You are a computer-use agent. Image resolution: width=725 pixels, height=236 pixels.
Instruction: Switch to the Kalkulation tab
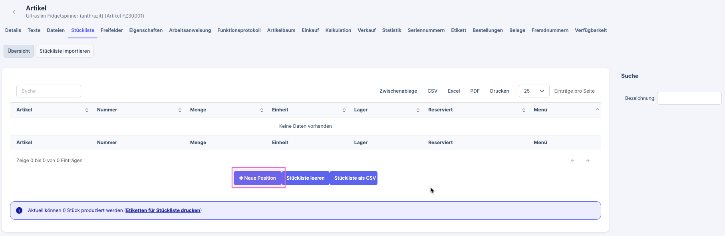pos(338,30)
